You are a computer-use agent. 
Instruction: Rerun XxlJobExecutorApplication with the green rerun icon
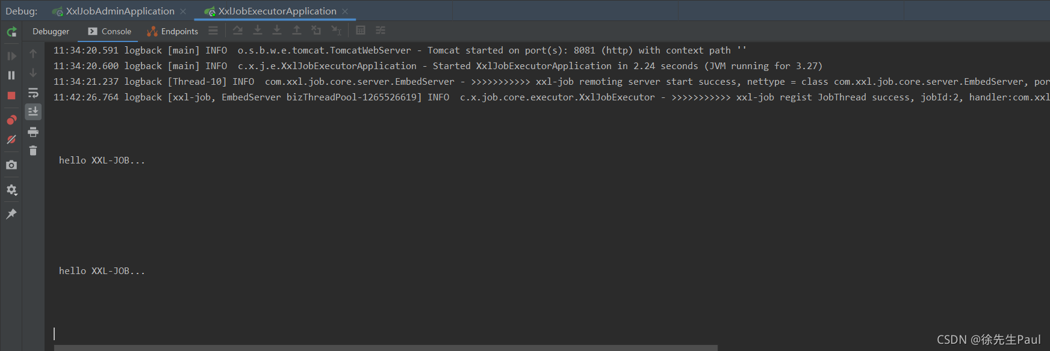[x=11, y=32]
